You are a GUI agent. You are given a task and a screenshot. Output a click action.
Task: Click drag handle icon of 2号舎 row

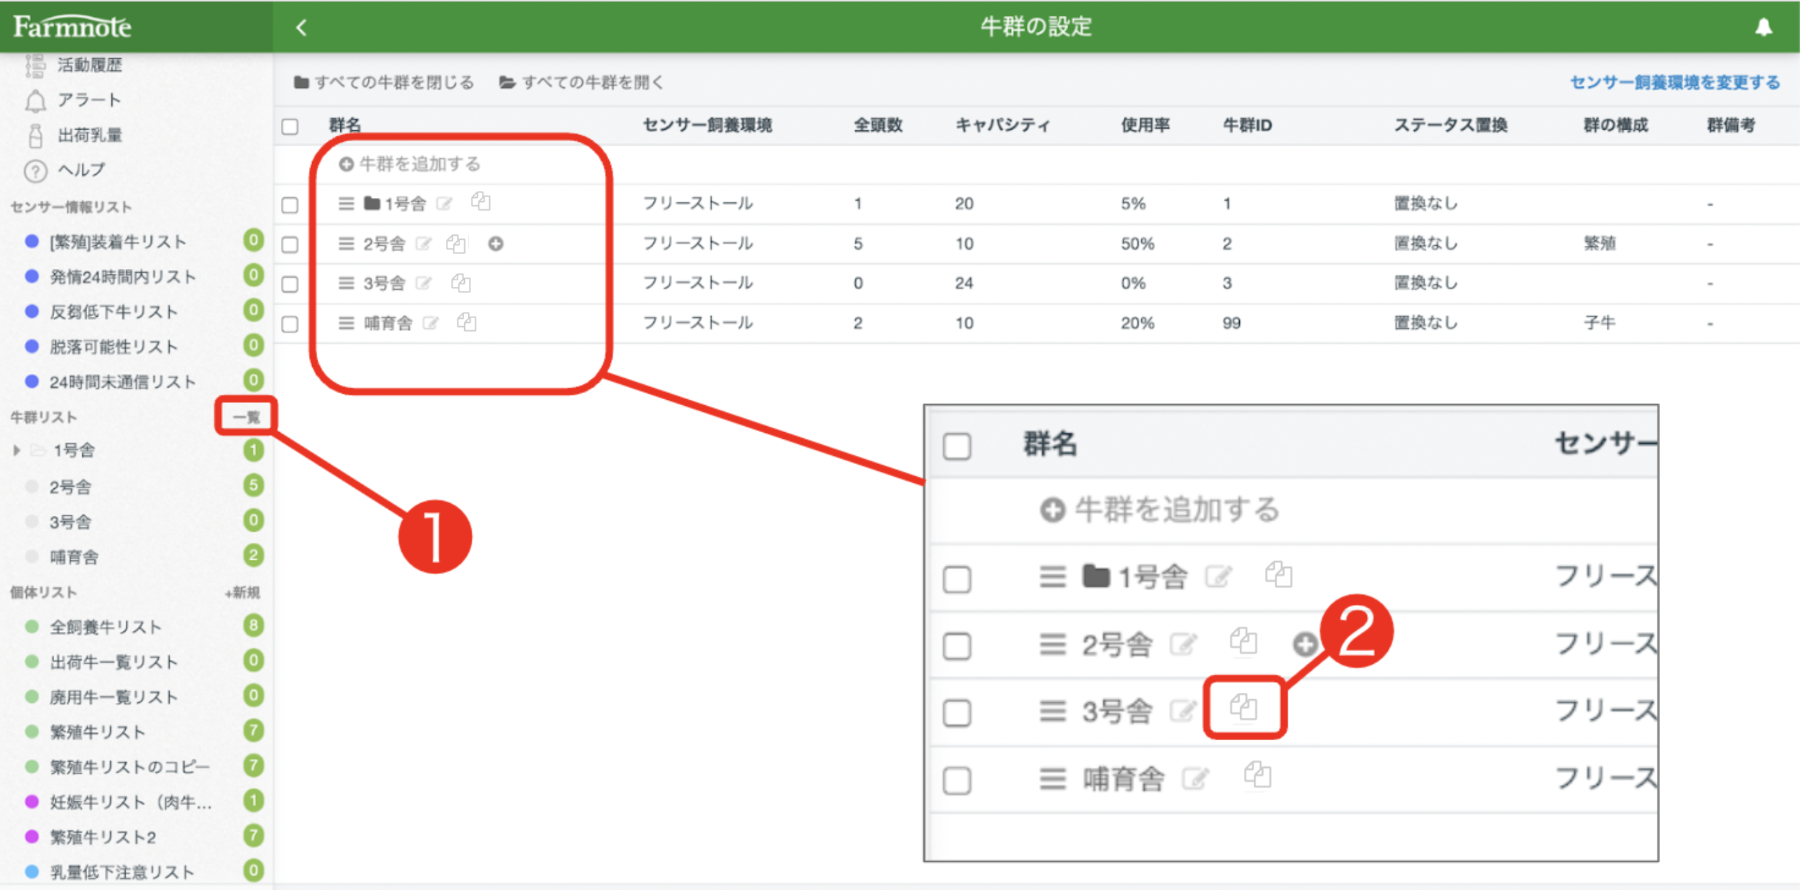pos(346,243)
